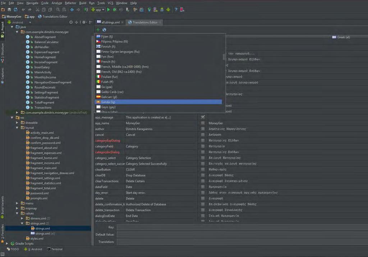The height and width of the screenshot is (257, 368).
Task: Click the Key input field
Action: click(242, 227)
